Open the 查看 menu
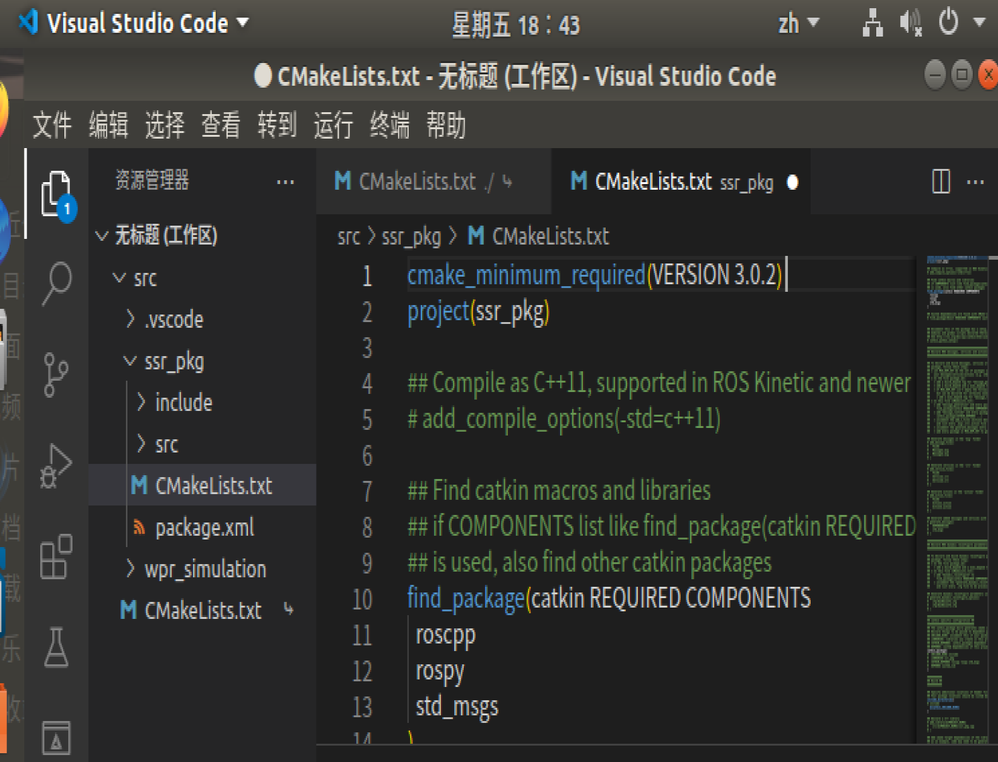 221,124
